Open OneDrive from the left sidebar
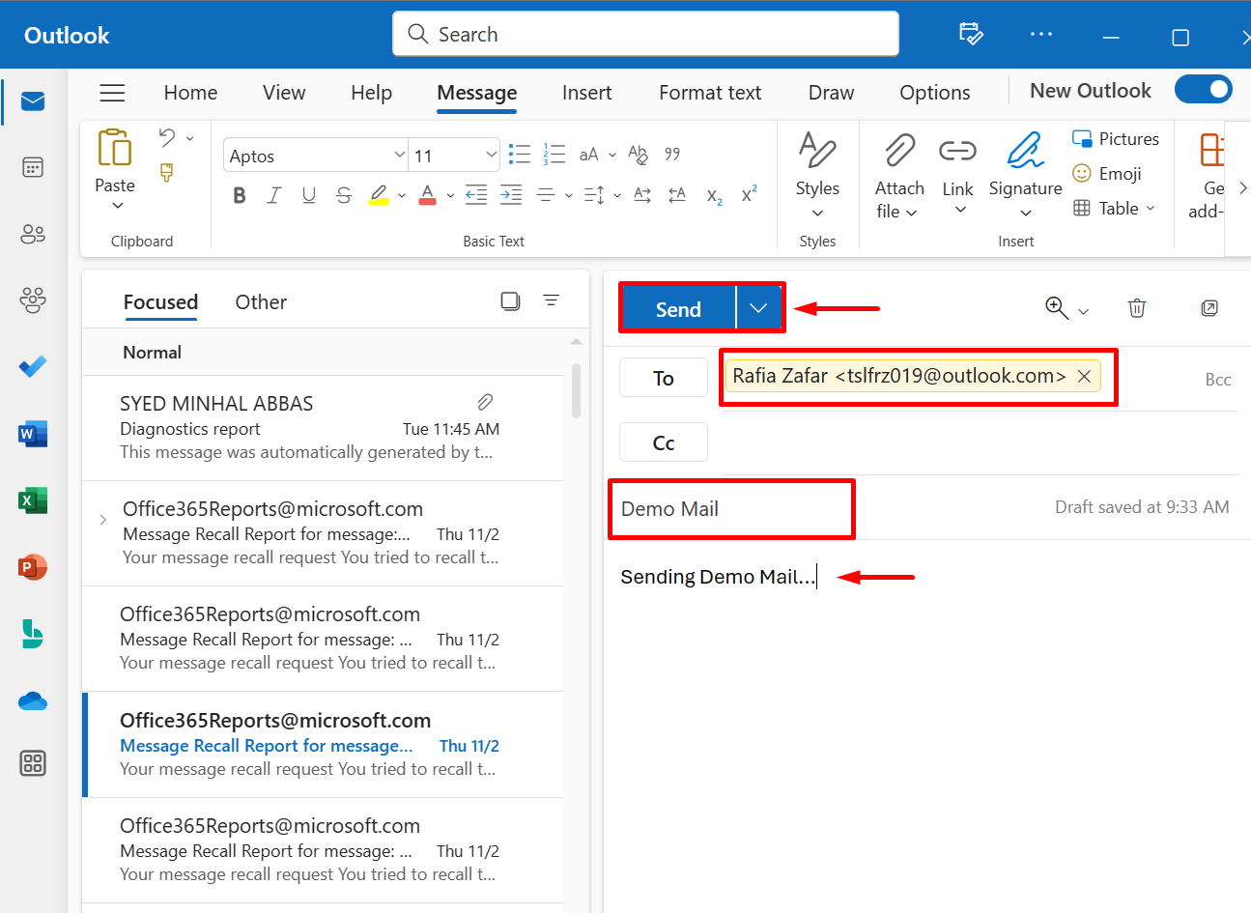1251x913 pixels. click(33, 701)
